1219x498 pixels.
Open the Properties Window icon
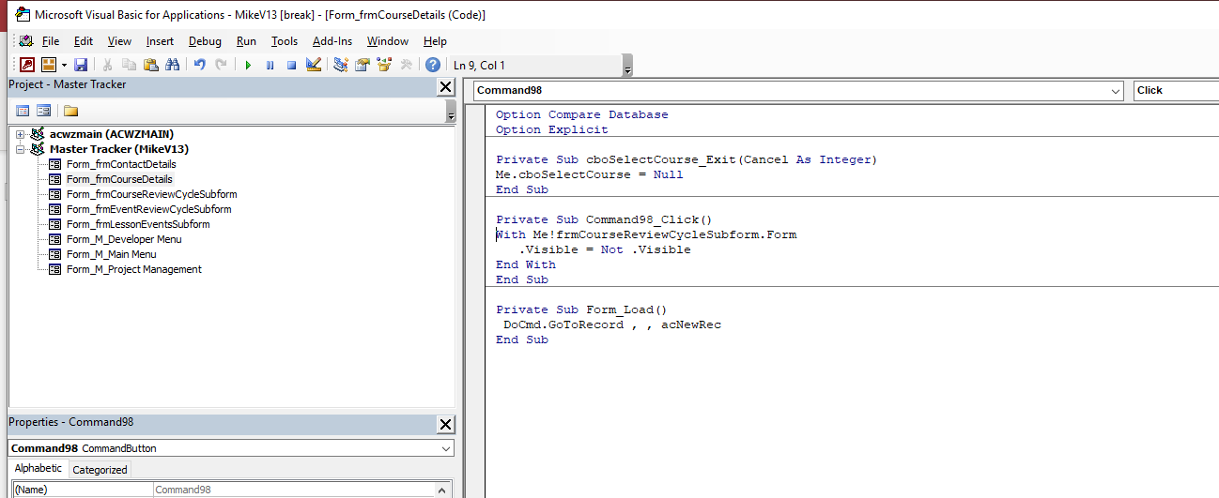(363, 65)
